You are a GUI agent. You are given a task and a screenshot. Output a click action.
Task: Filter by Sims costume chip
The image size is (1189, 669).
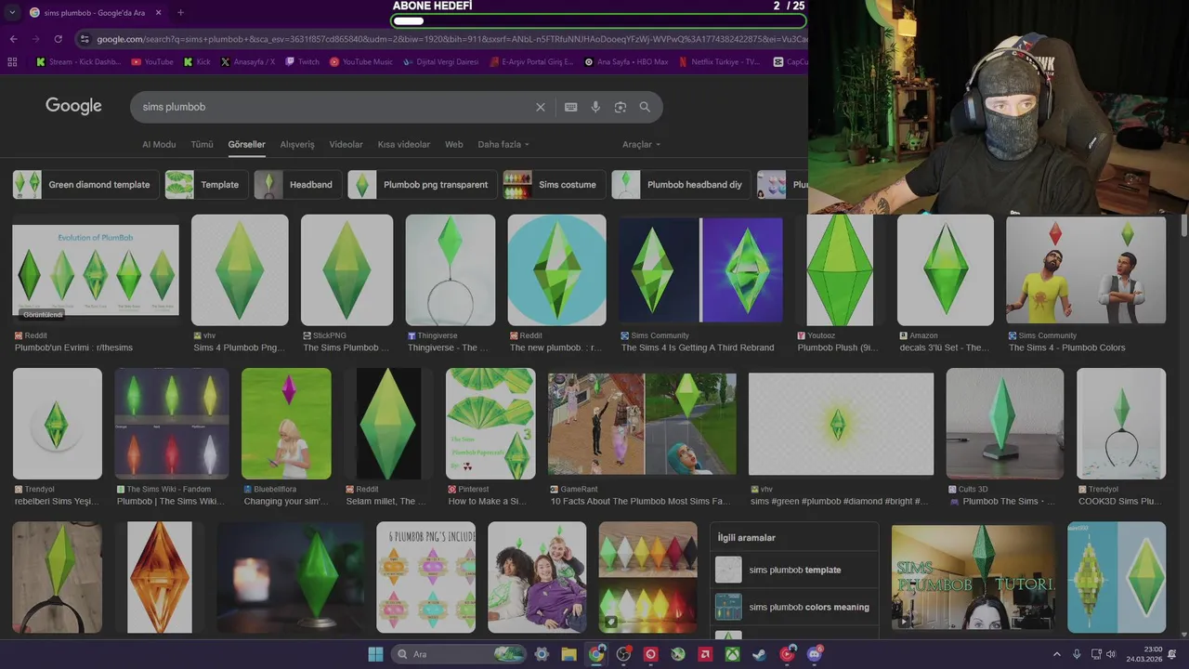pos(554,185)
